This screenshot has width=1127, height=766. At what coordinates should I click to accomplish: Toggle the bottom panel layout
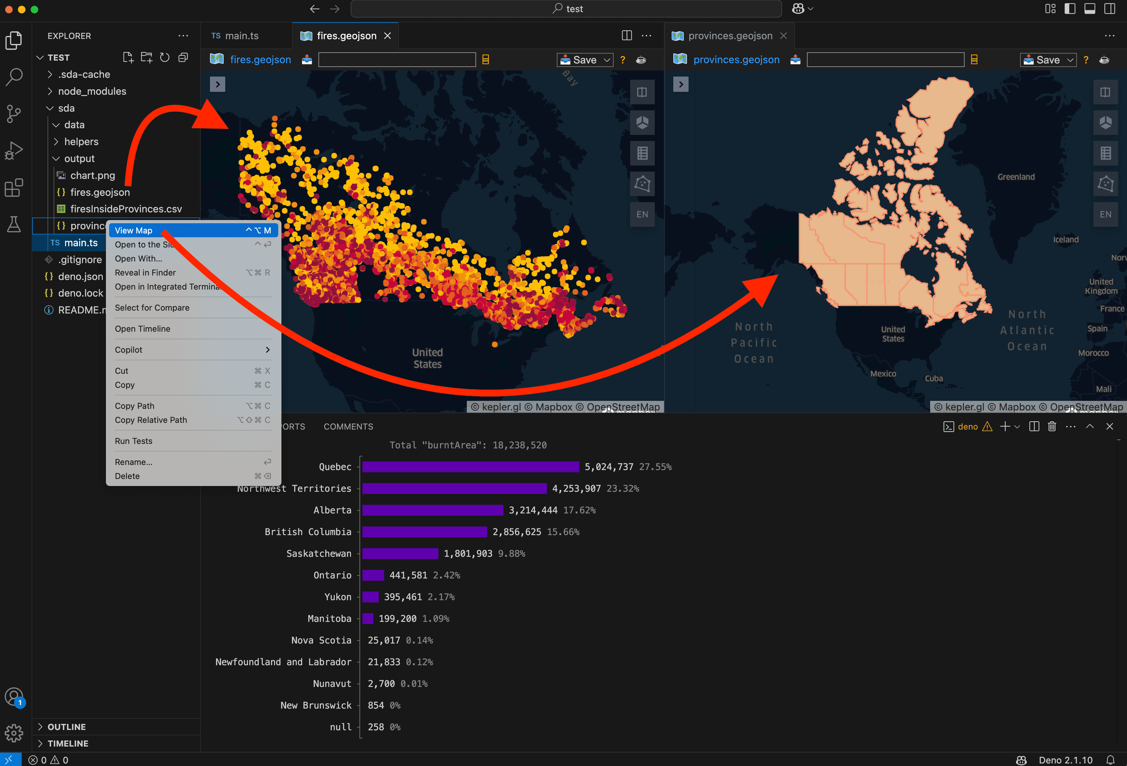1090,9
